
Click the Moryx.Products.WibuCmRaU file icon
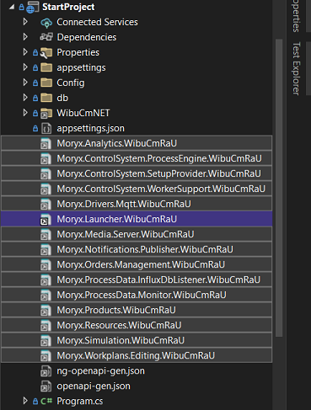46,310
